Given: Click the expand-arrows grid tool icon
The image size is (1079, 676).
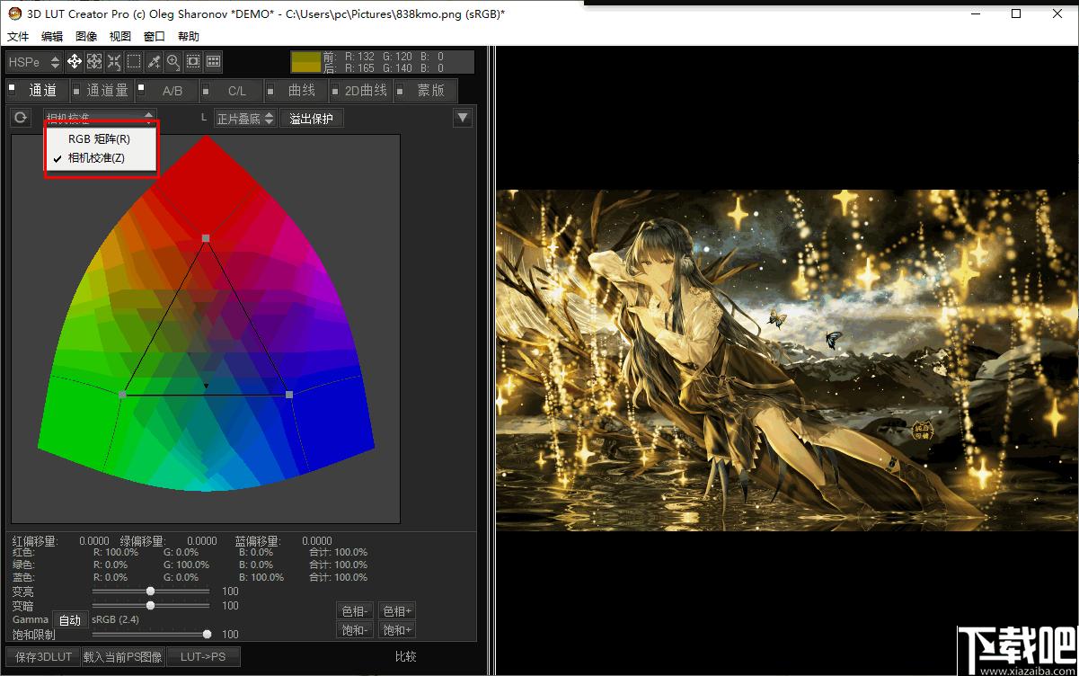Looking at the screenshot, I should [x=94, y=62].
